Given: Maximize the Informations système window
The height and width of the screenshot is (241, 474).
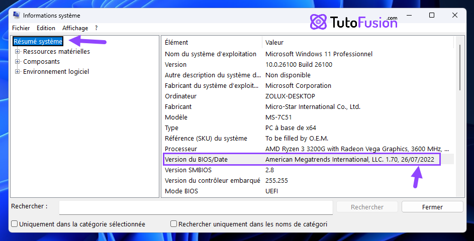Looking at the screenshot, I should click(432, 15).
